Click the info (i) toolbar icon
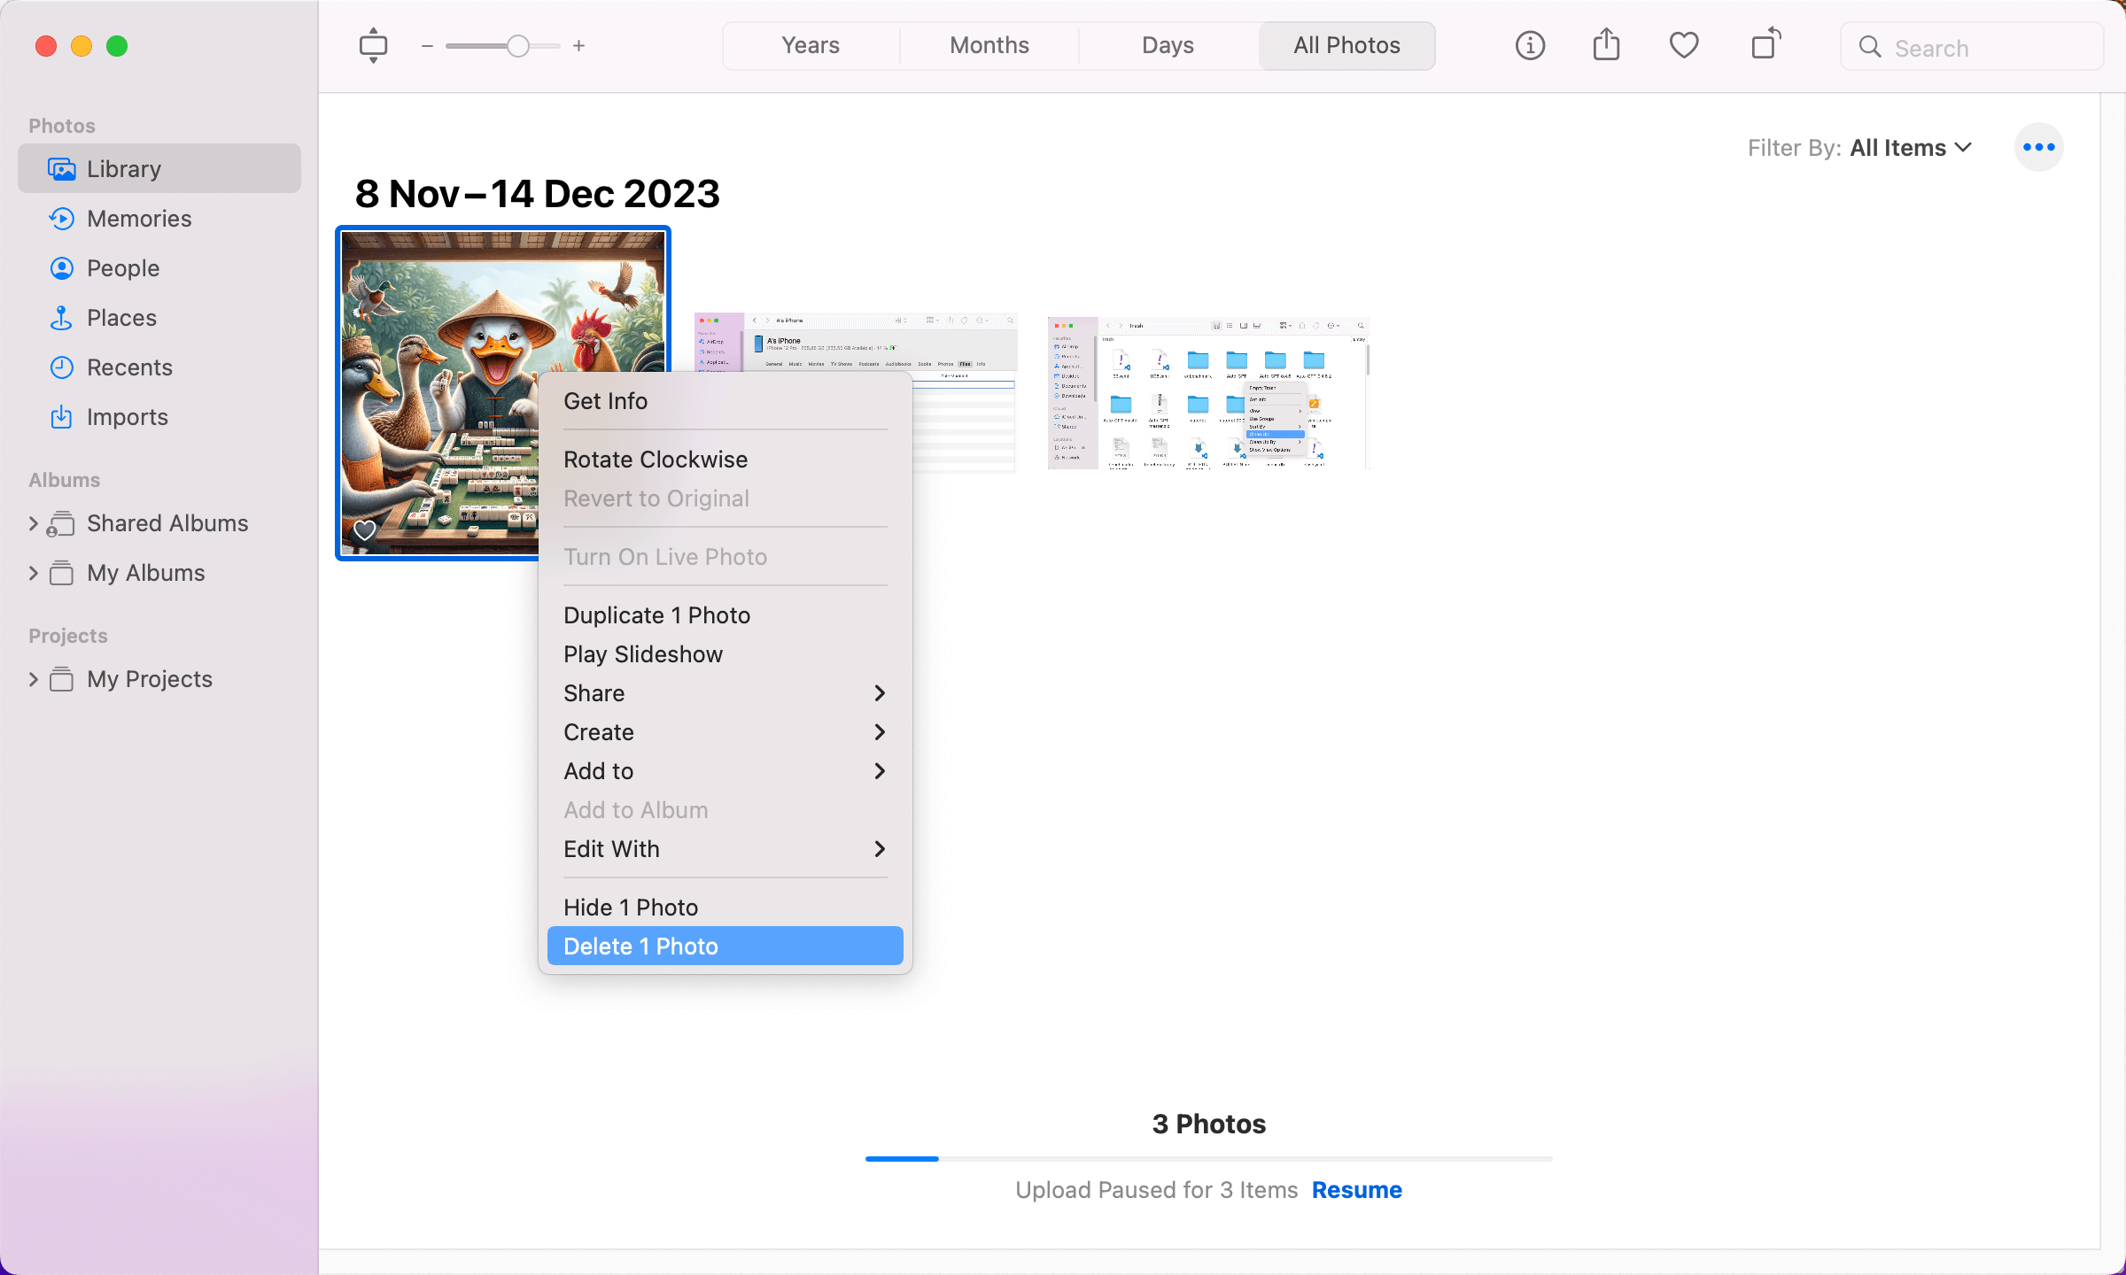 point(1529,45)
